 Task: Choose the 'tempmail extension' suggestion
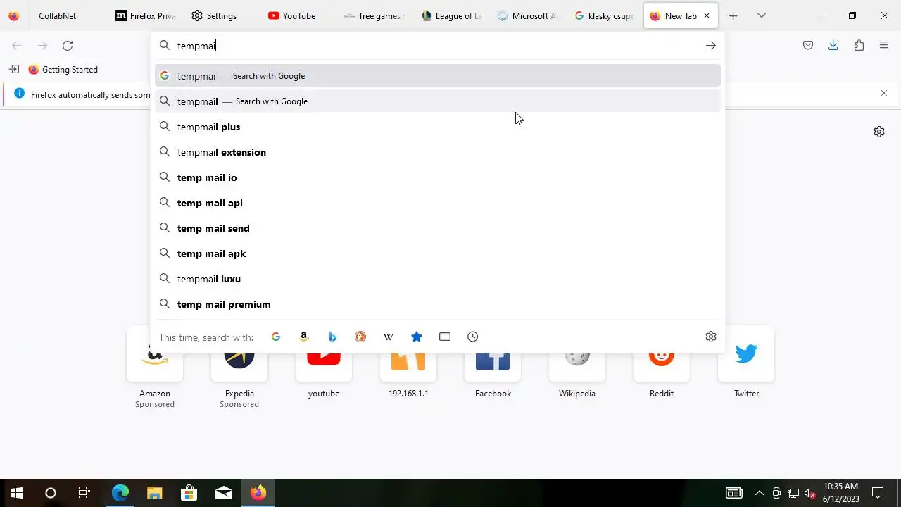coord(438,152)
